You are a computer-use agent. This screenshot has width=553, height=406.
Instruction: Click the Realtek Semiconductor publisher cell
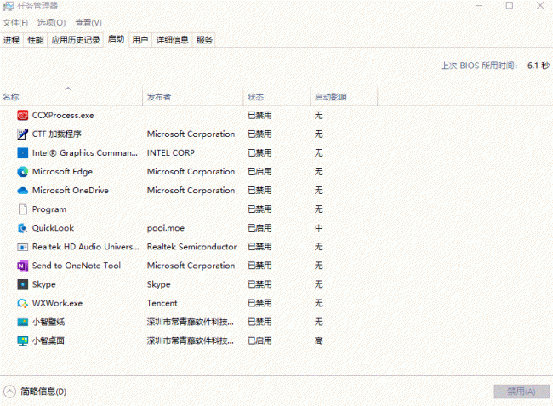coord(192,247)
